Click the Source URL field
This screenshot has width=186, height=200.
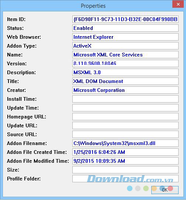coord(125,134)
